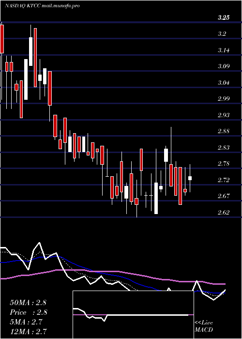Select the 2.93 price axis label
242x339 pixels.
click(x=224, y=115)
